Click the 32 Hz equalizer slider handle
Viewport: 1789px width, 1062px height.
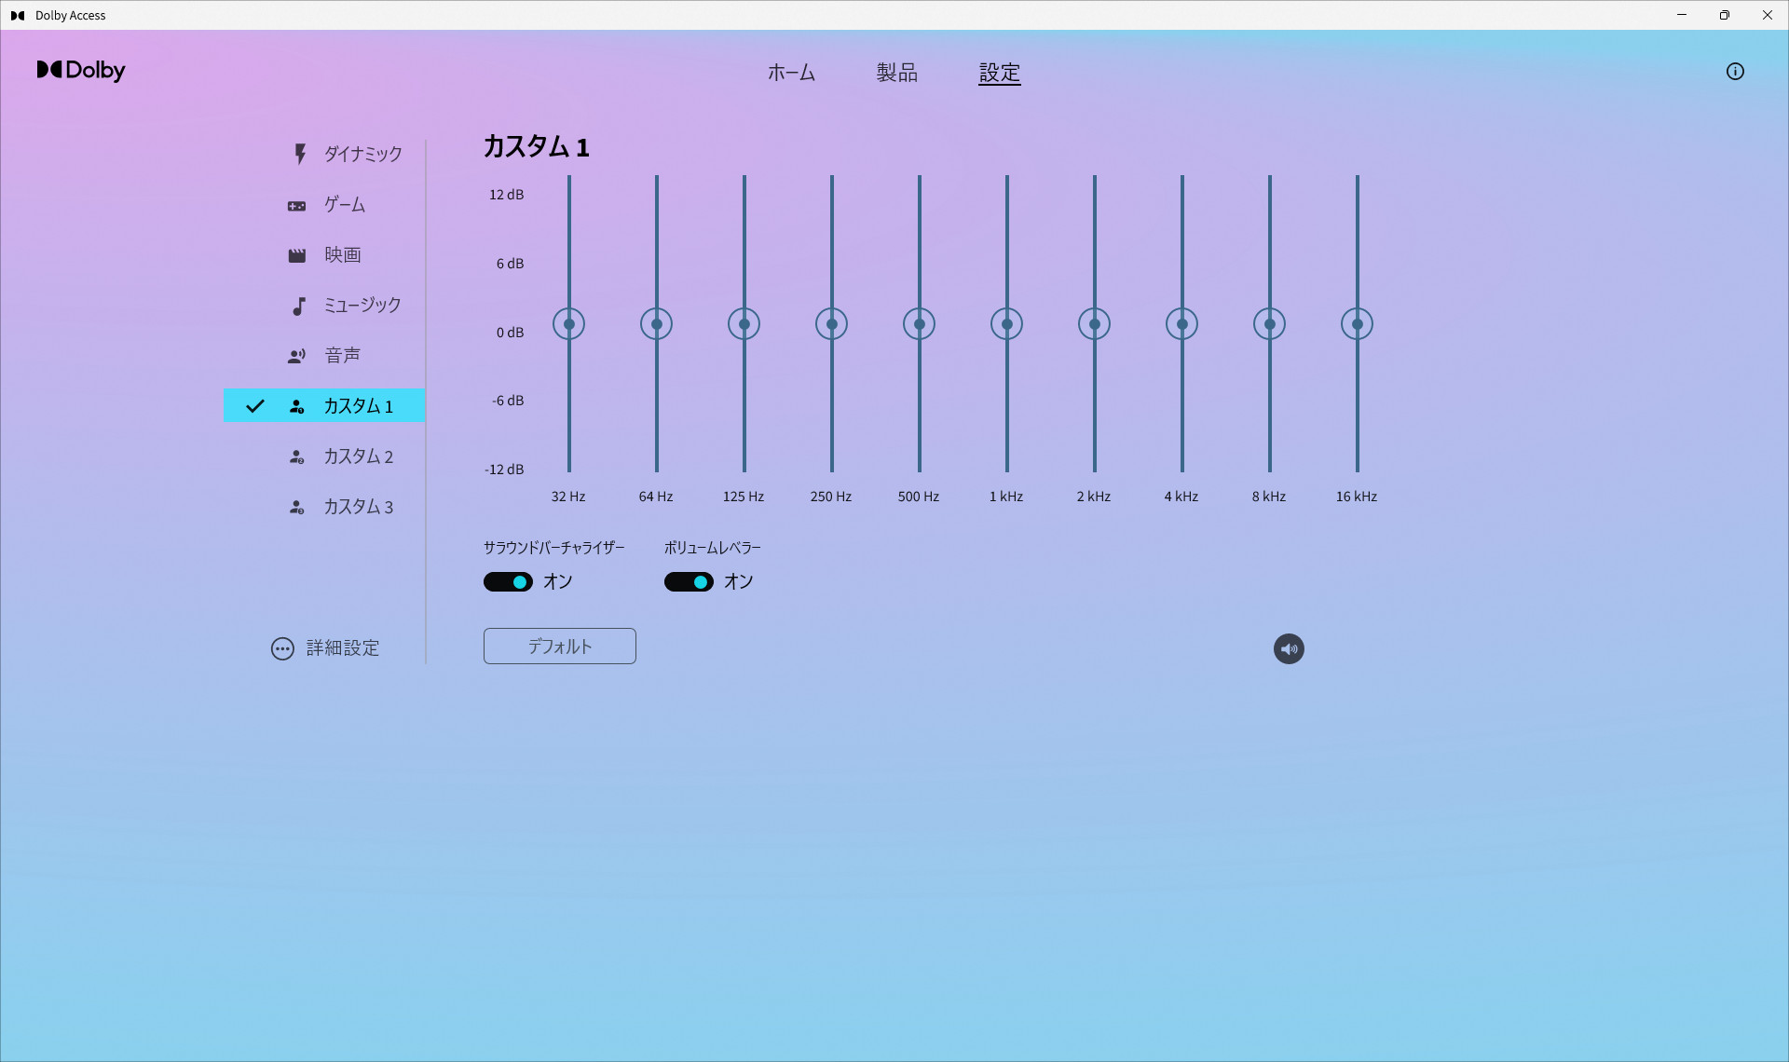click(568, 324)
